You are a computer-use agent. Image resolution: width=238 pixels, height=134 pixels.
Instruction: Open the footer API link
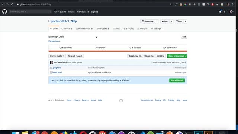coord(164,100)
